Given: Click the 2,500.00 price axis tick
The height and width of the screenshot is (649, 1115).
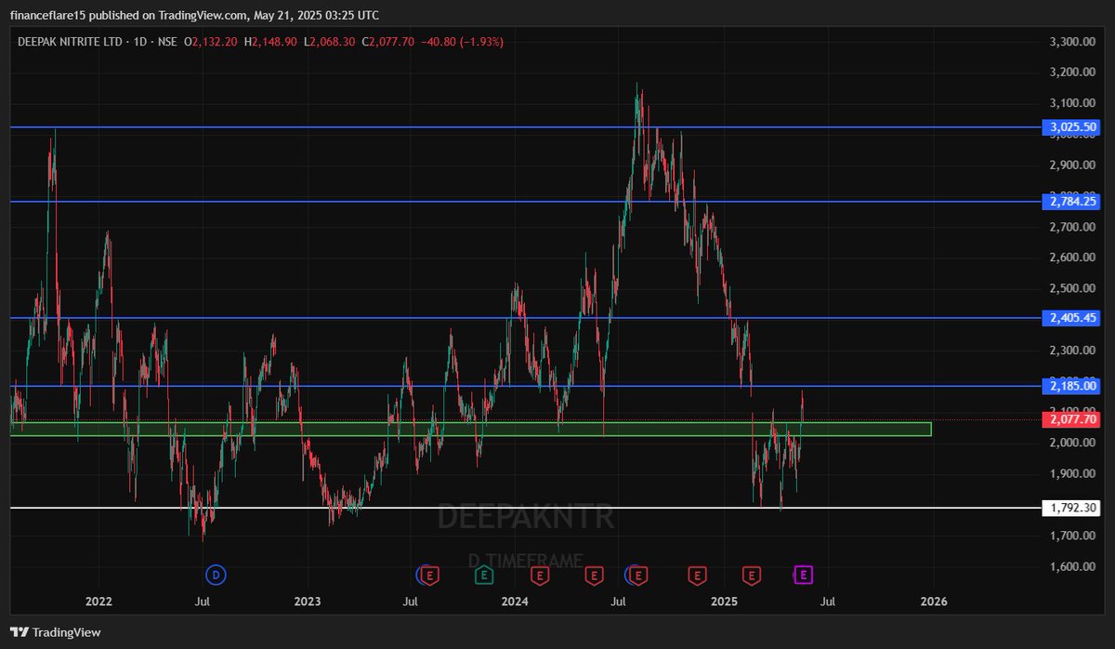Looking at the screenshot, I should pyautogui.click(x=1072, y=289).
